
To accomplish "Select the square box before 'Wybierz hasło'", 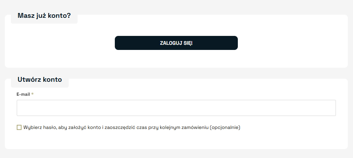I will click(x=19, y=128).
